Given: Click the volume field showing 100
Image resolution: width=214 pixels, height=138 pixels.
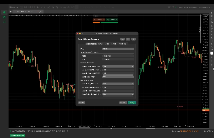Looking at the screenshot, I should [x=105, y=16].
